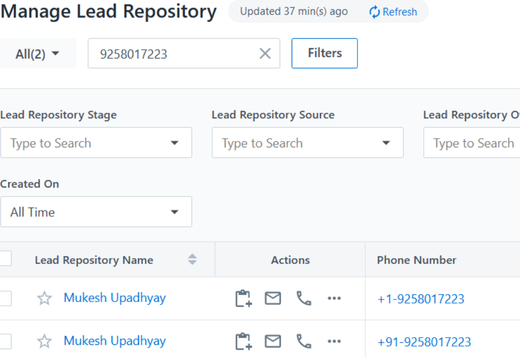
Task: Open the Created On All Time dropdown
Action: 175,212
